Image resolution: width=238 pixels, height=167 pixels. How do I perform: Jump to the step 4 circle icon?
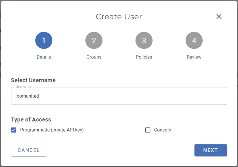tap(194, 41)
